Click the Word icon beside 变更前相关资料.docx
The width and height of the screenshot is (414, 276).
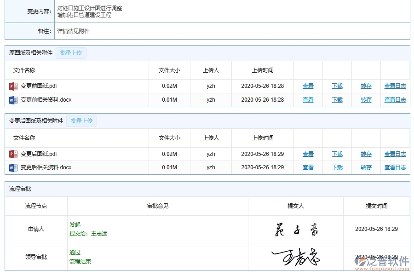coord(13,99)
